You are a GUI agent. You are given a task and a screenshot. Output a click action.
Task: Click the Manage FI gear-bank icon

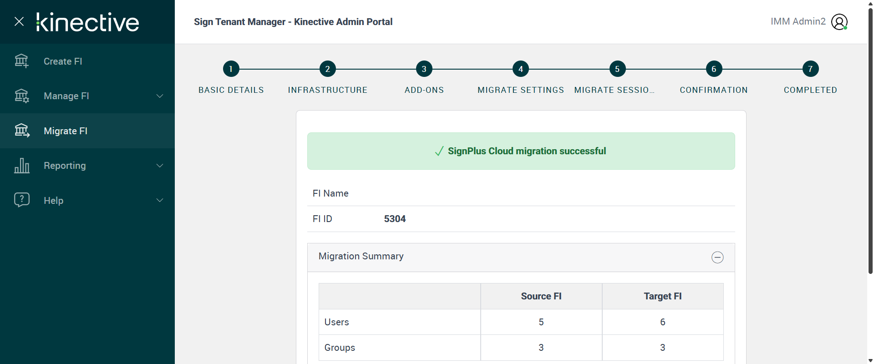(x=21, y=96)
